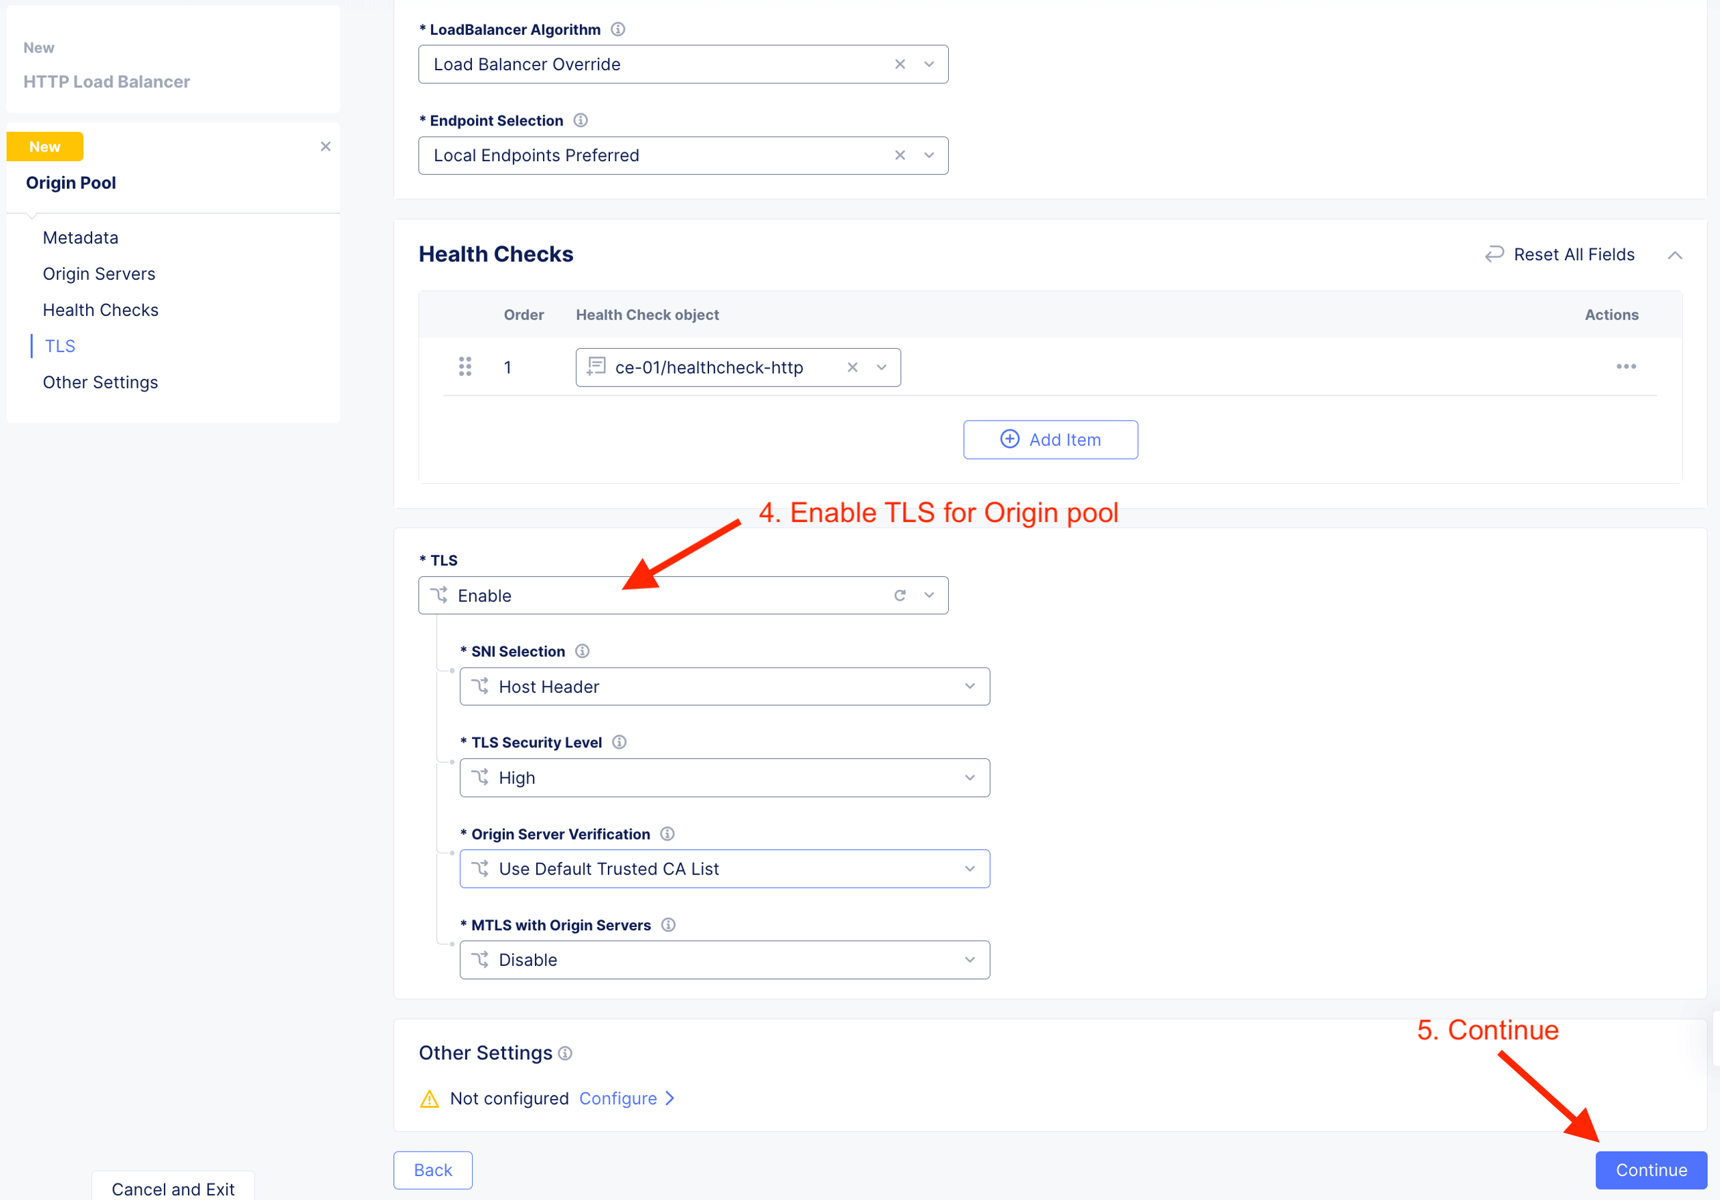The height and width of the screenshot is (1200, 1720).
Task: Clear the Load Balancer Override selection
Action: click(x=900, y=64)
